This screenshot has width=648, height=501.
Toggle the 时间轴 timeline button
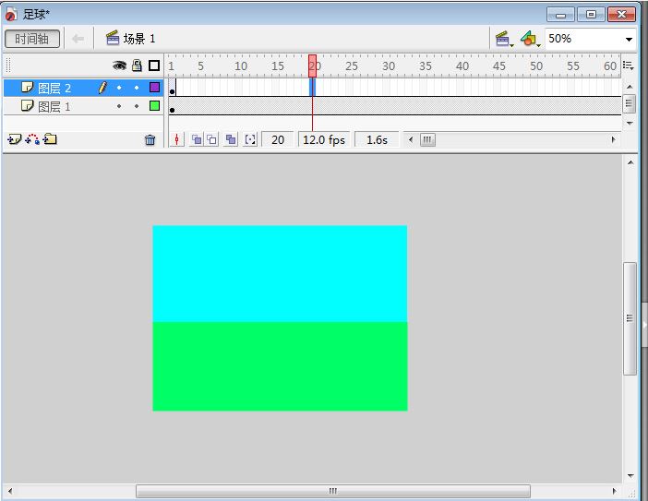32,39
